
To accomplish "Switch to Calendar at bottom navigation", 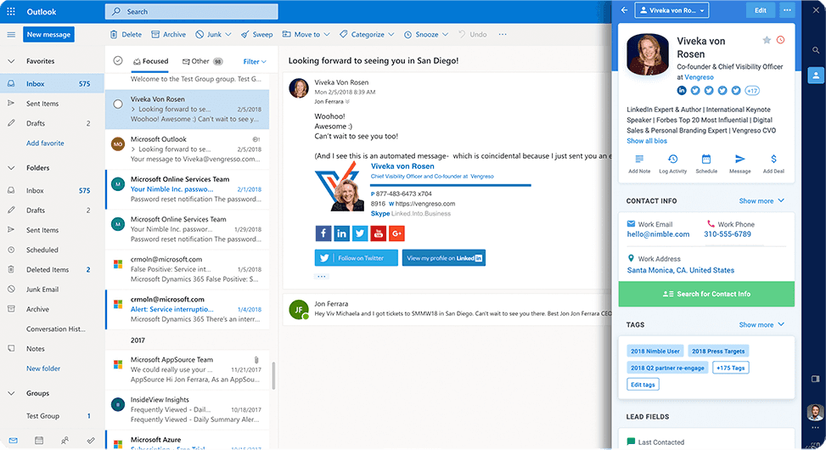I will tap(39, 441).
